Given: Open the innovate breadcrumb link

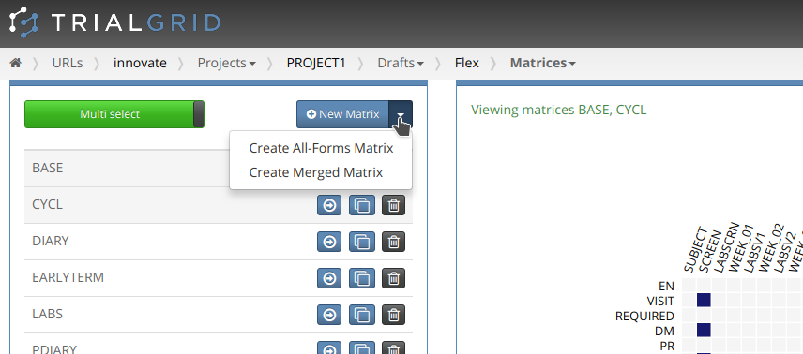Looking at the screenshot, I should pyautogui.click(x=140, y=63).
